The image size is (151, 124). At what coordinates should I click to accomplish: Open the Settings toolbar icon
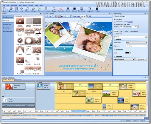pyautogui.click(x=33, y=9)
